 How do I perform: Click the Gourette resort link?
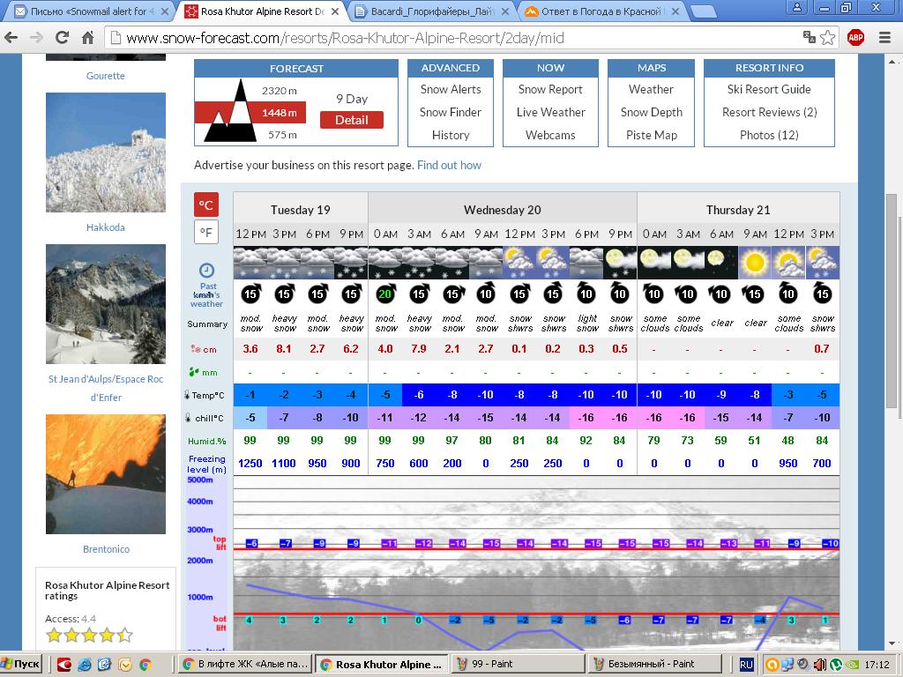point(106,76)
